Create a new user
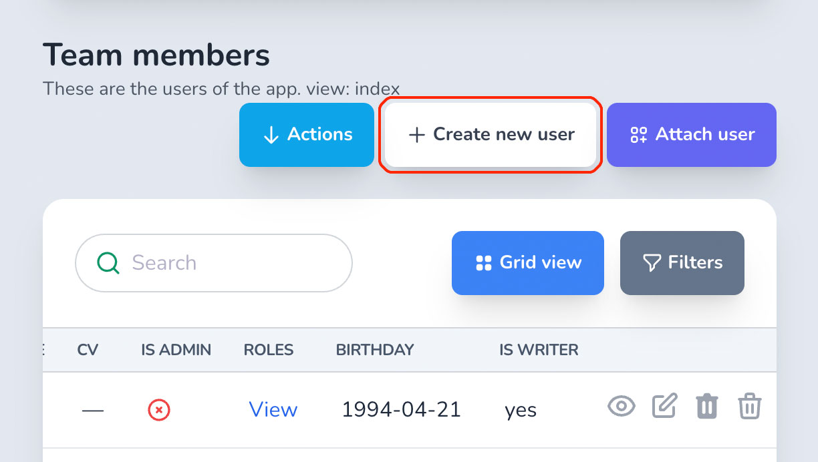This screenshot has width=818, height=462. [491, 134]
